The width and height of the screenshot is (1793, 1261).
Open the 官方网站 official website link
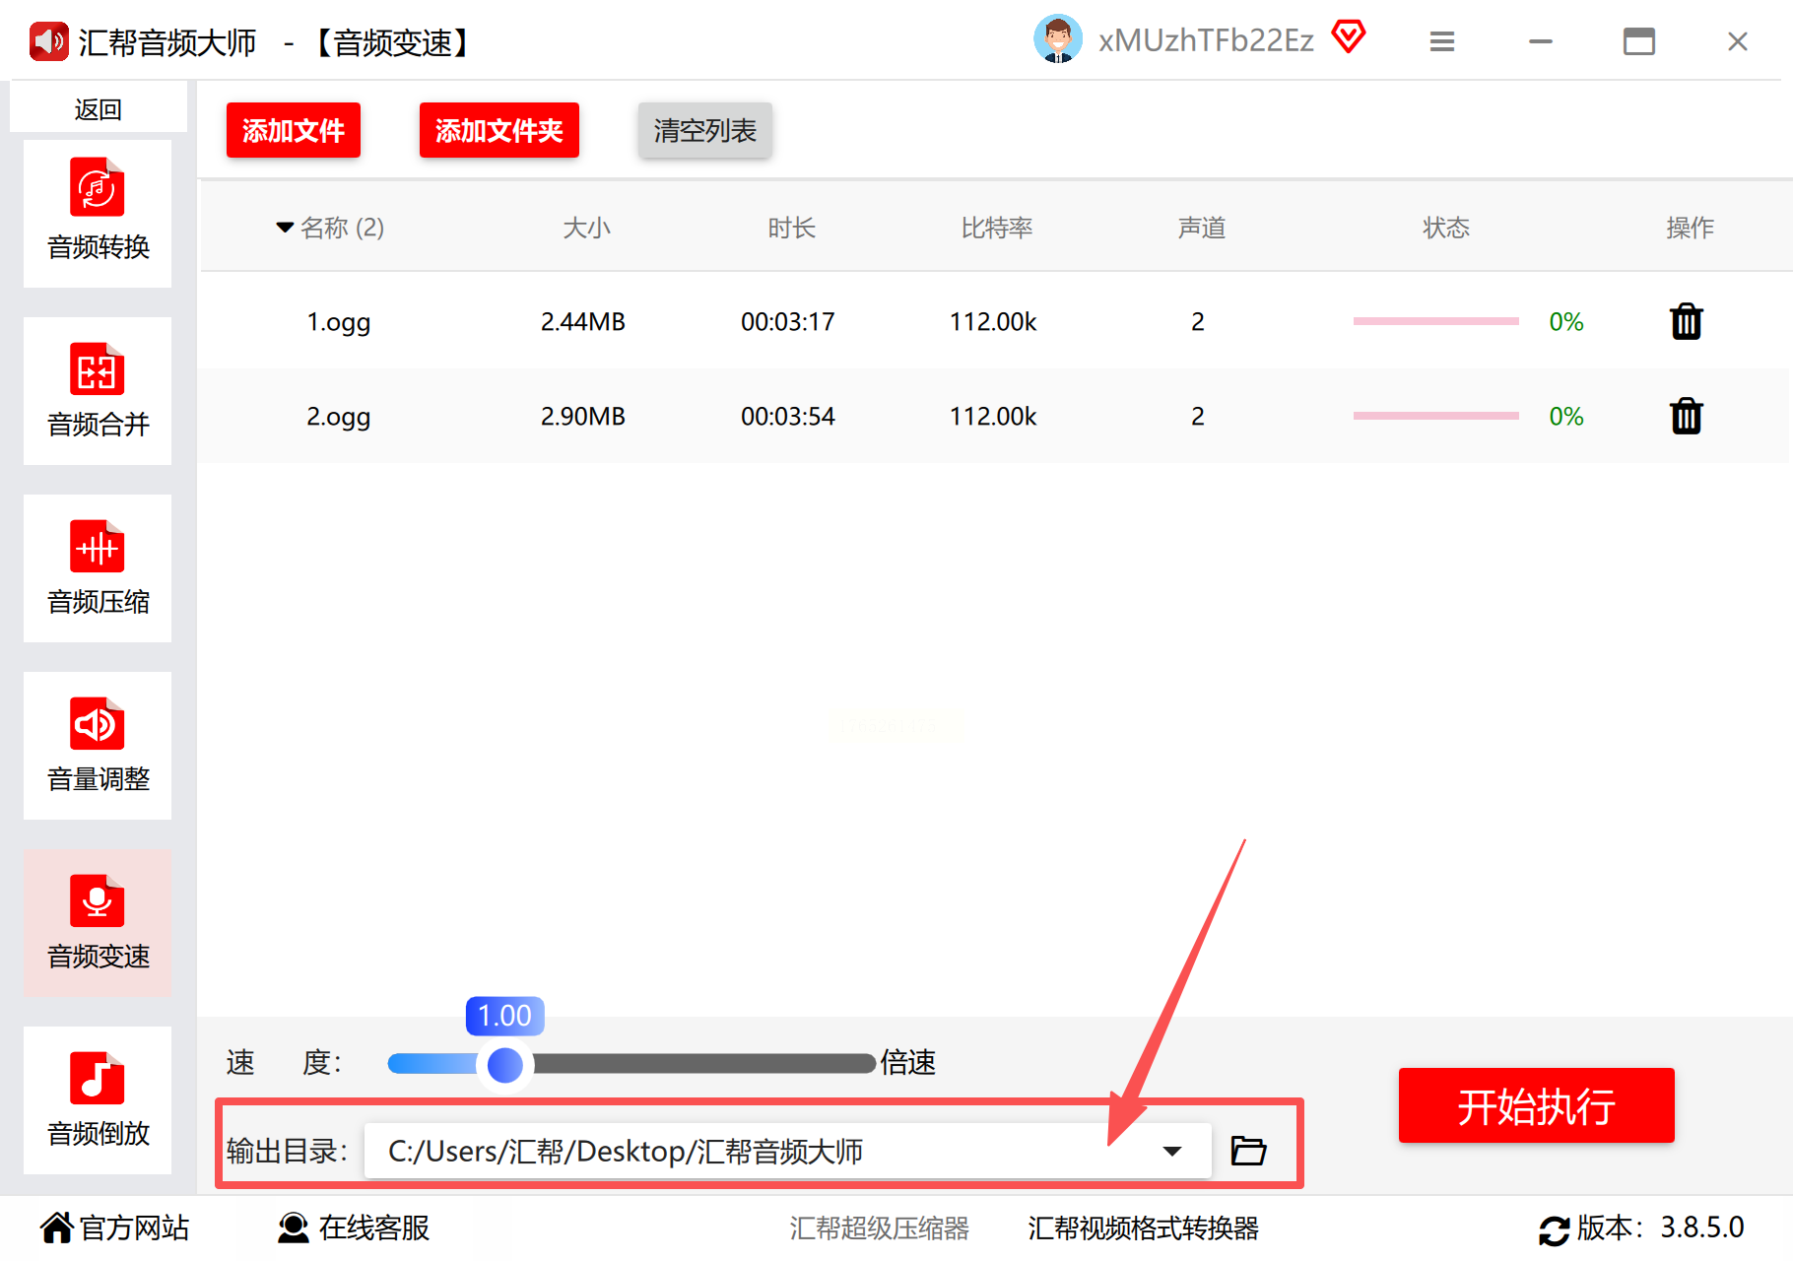[114, 1228]
